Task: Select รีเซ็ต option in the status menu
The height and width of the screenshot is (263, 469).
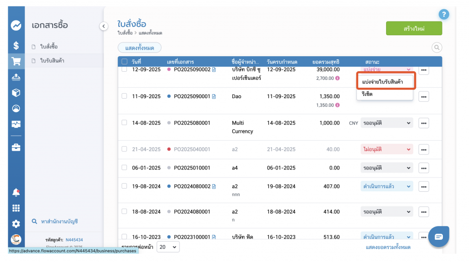Action: click(x=367, y=94)
